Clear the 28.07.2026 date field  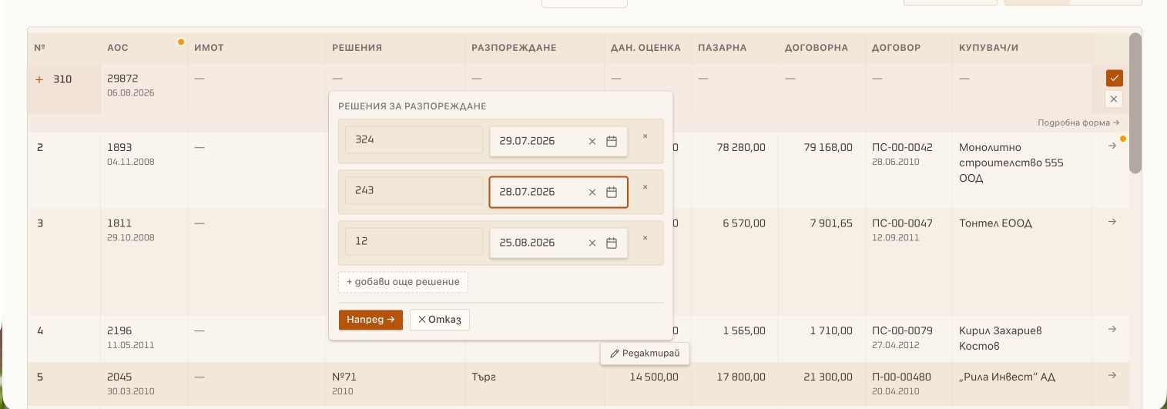pyautogui.click(x=592, y=192)
